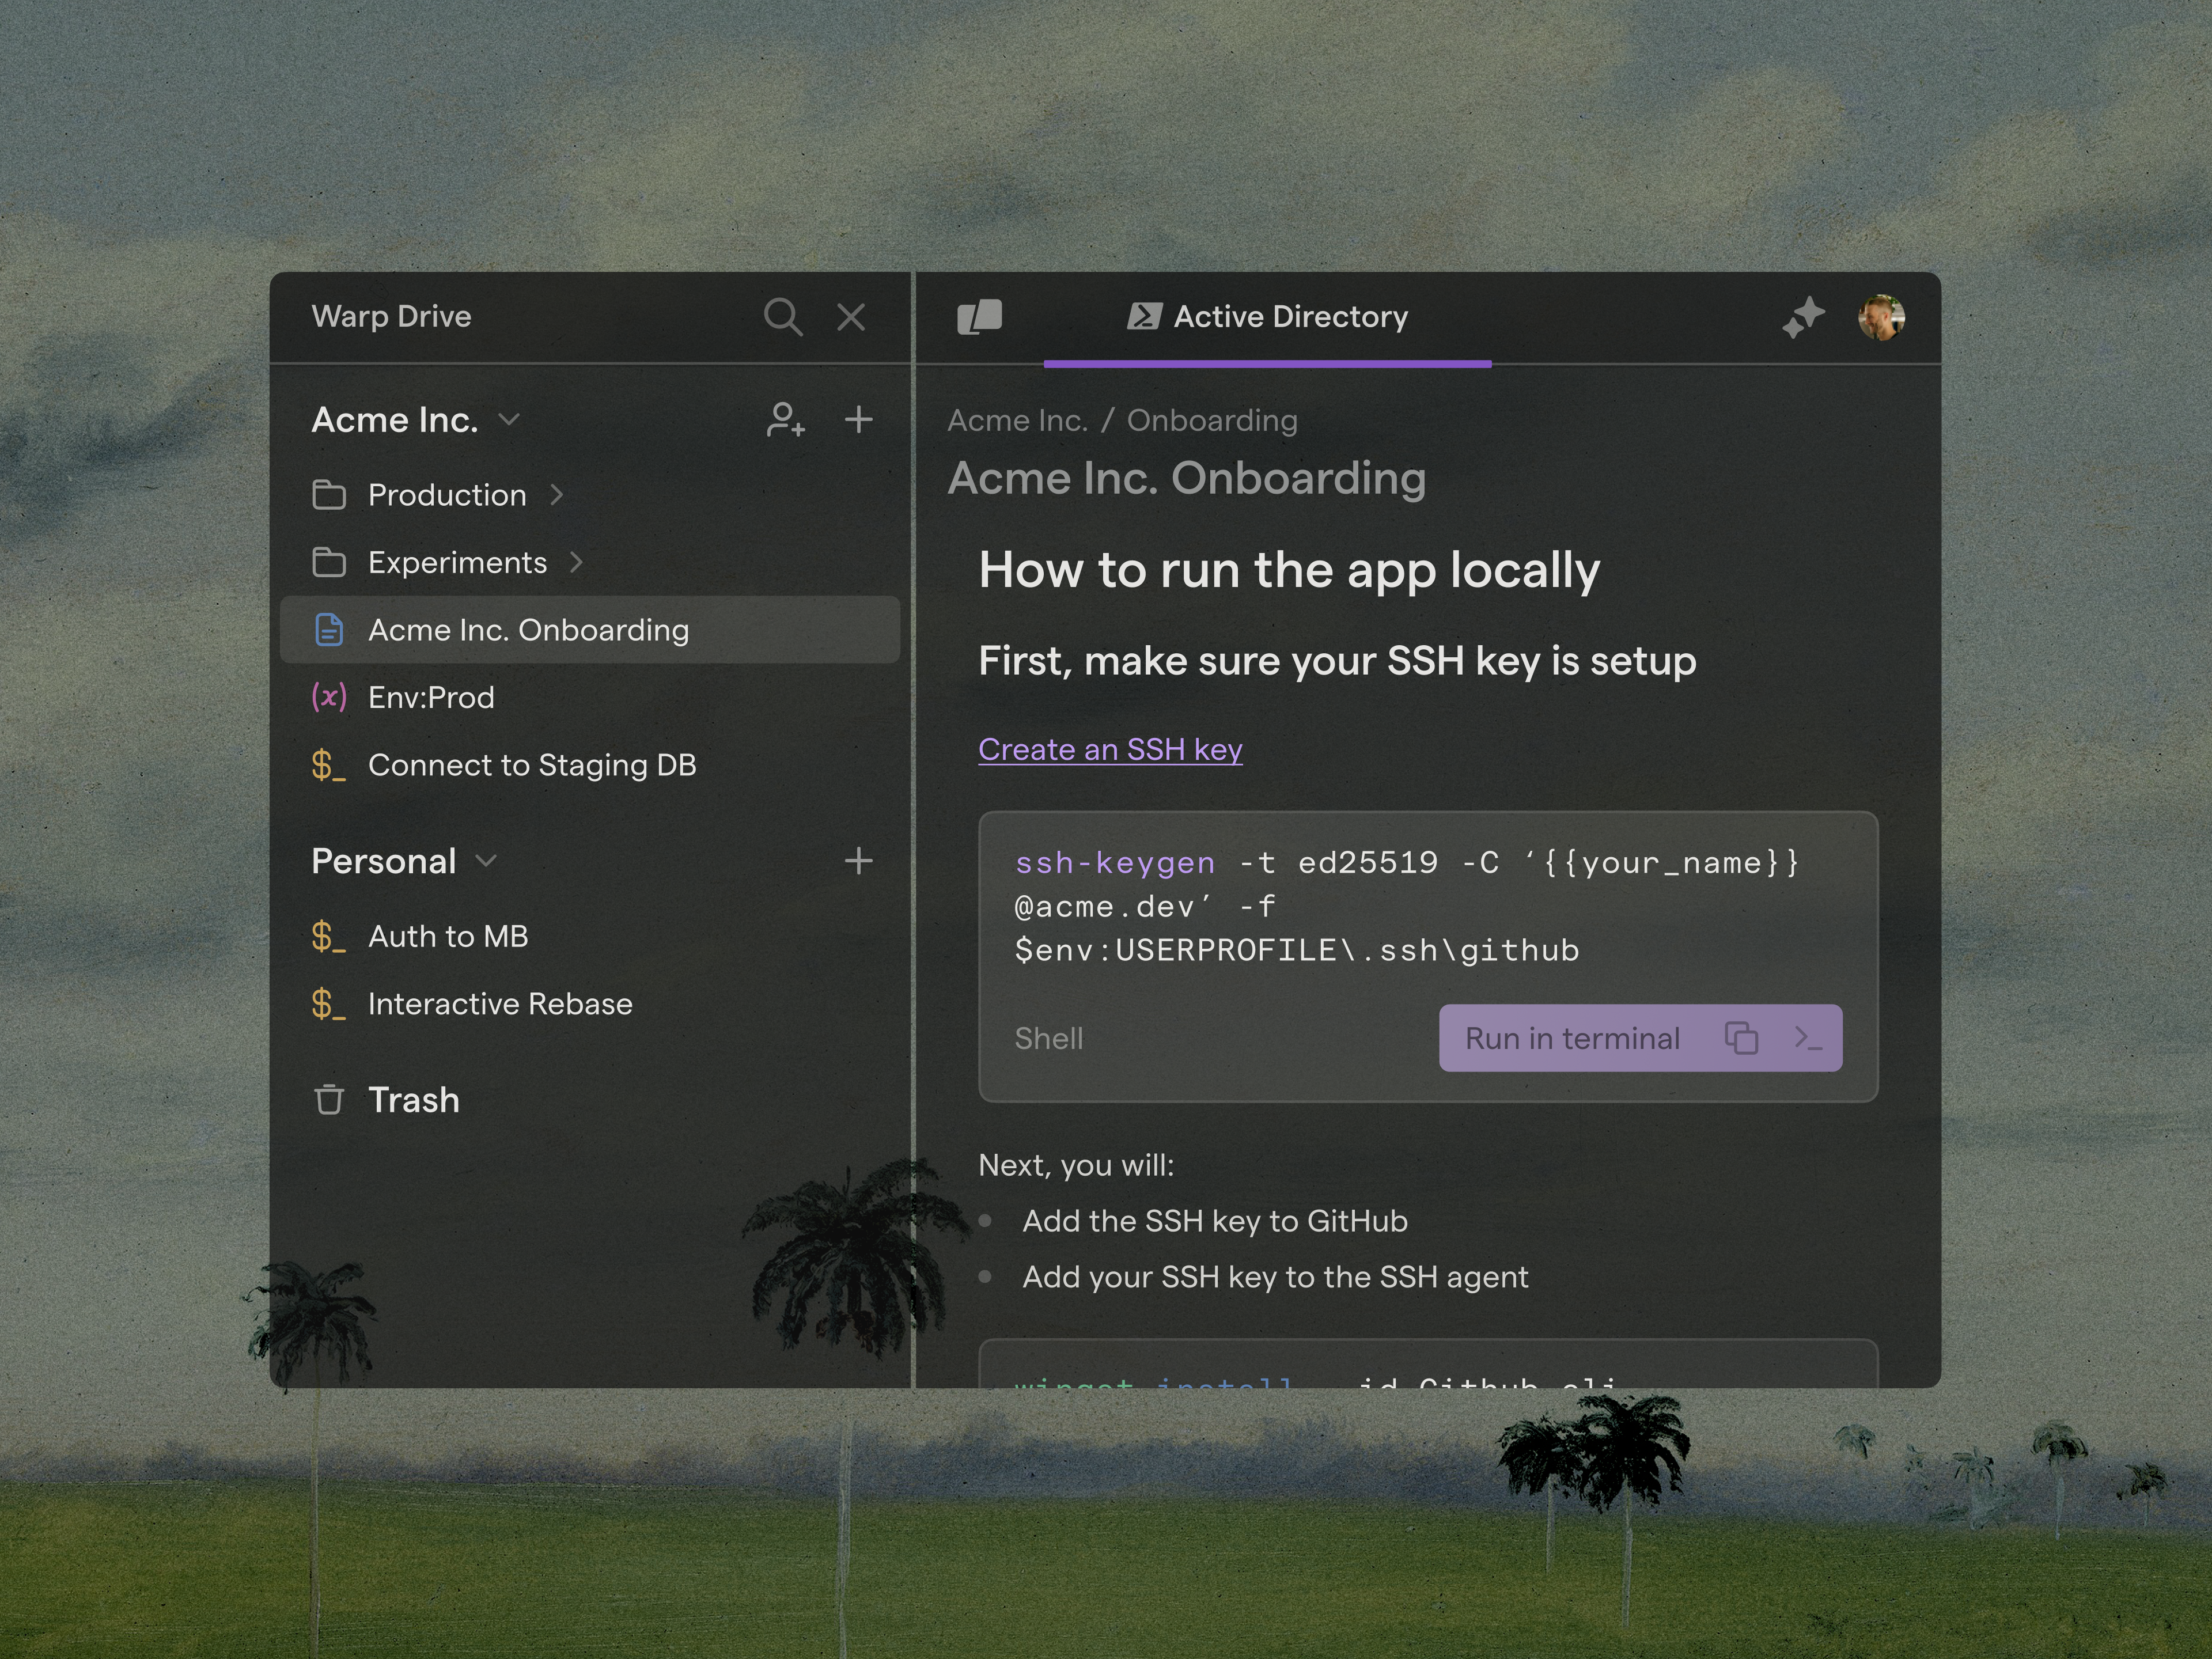Toggle the Warp Drive panel icon
The image size is (2212, 1659).
979,317
